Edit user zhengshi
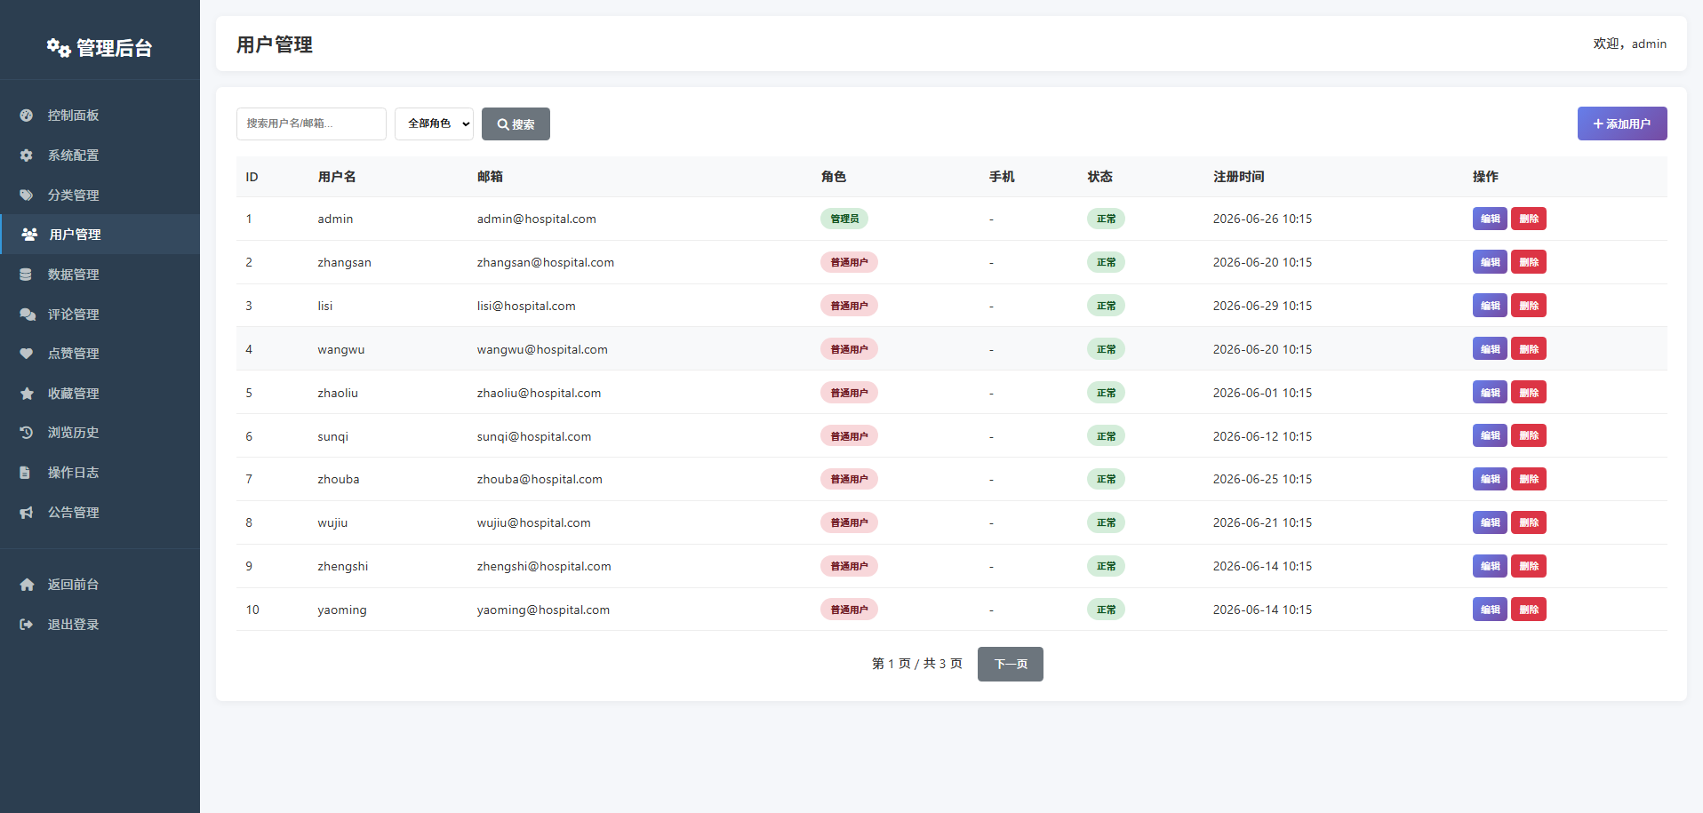Viewport: 1703px width, 813px height. pos(1490,566)
